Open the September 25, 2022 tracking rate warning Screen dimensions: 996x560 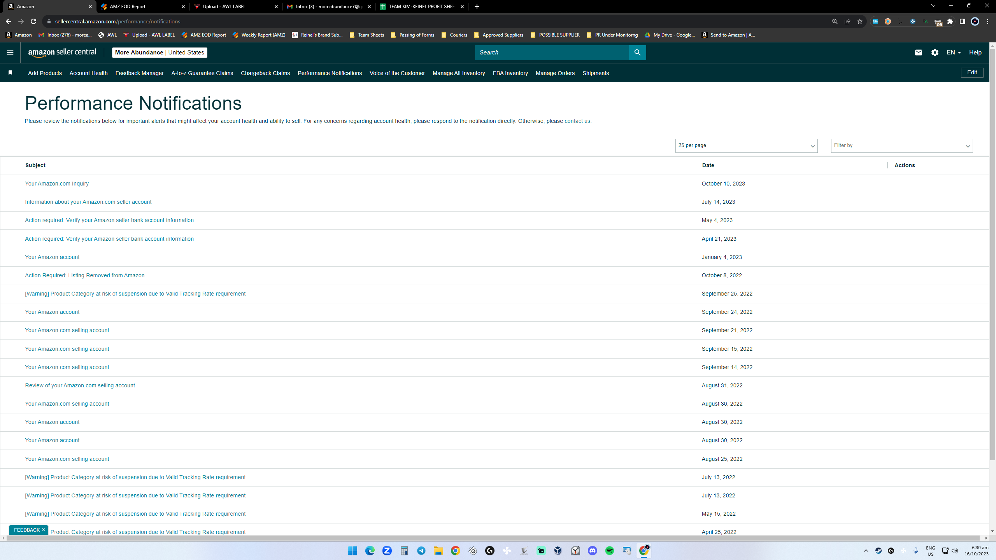pyautogui.click(x=135, y=294)
